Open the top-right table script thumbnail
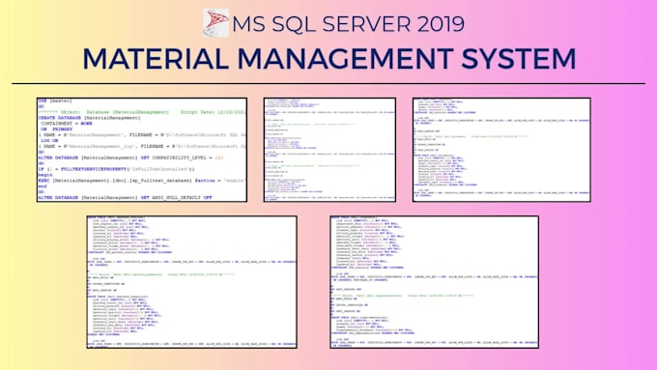The height and width of the screenshot is (370, 657). click(501, 150)
